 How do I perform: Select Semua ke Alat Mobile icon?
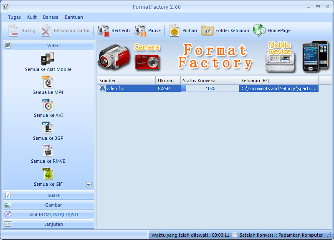[48, 59]
